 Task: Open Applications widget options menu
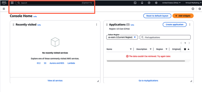[x=190, y=25]
